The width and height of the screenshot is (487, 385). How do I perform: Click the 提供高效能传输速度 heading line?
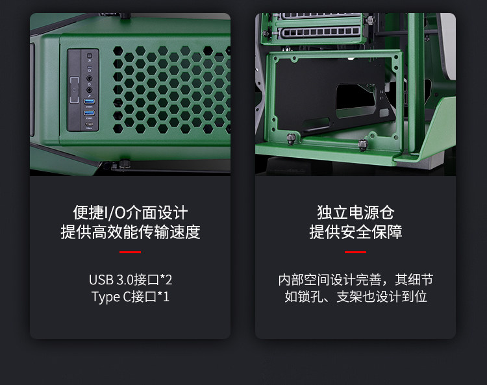(x=130, y=232)
